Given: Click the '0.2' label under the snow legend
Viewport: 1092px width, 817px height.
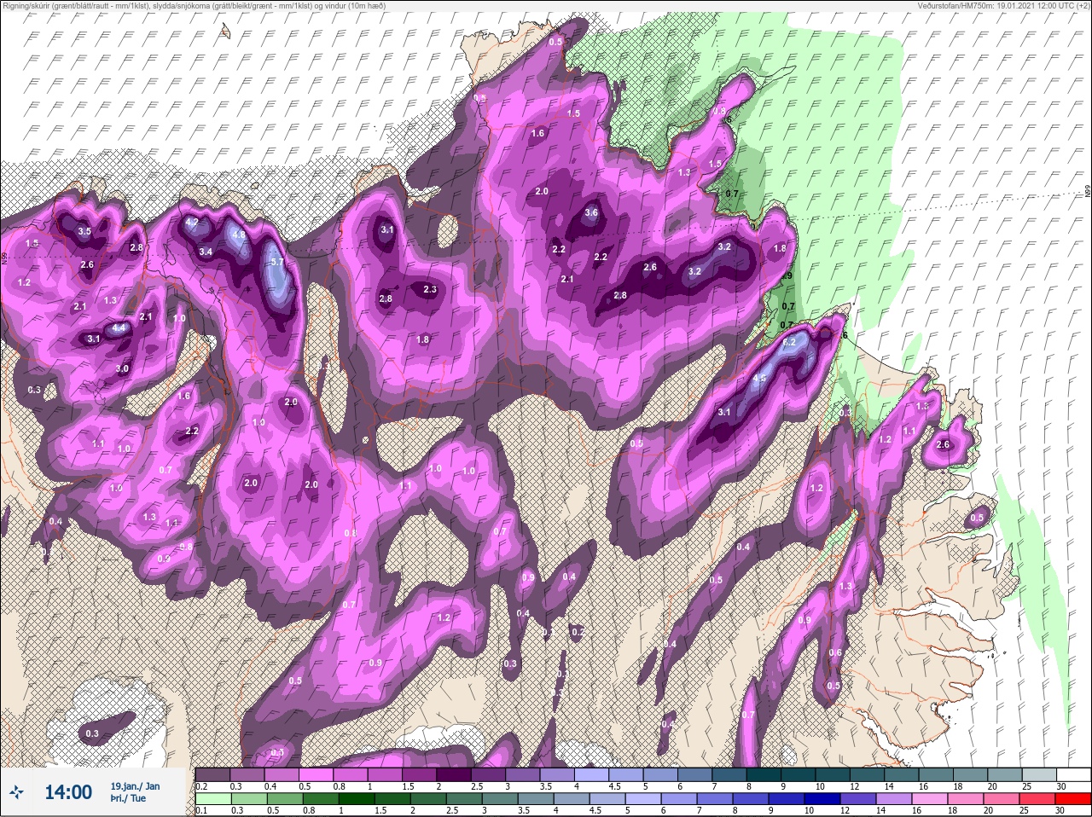Looking at the screenshot, I should click(201, 785).
